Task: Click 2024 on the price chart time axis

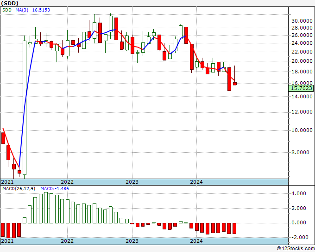Action: [x=196, y=182]
